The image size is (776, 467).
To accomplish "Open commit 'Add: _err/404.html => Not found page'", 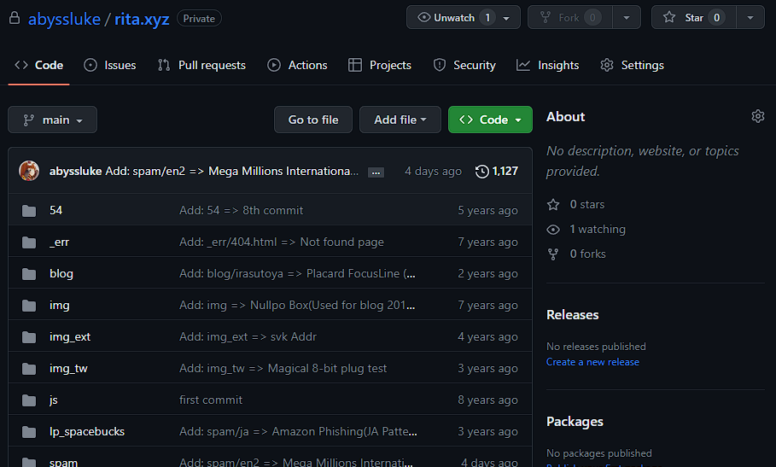I will tap(282, 242).
